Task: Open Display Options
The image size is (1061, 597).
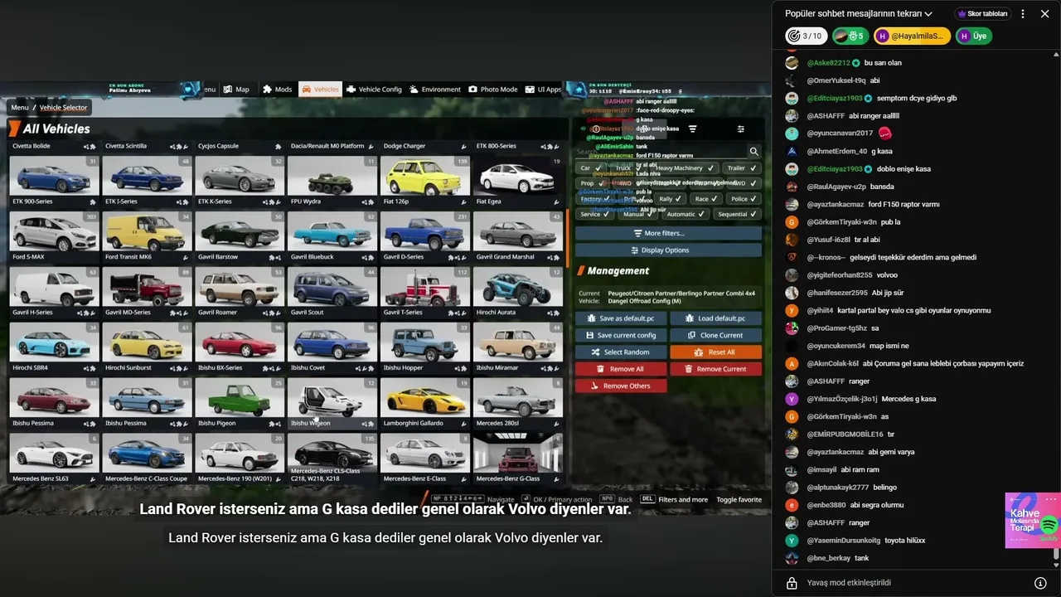Action: [668, 250]
